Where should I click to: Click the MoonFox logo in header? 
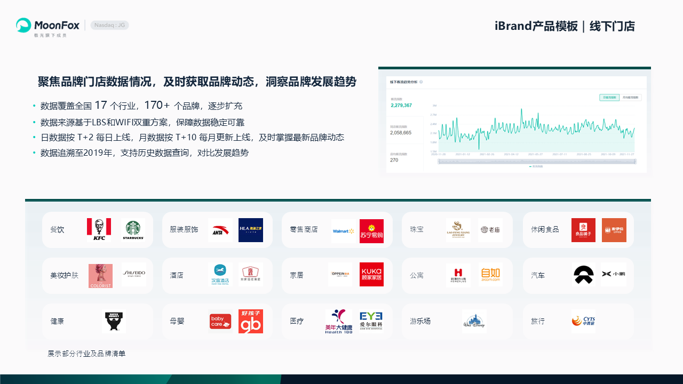pos(48,26)
